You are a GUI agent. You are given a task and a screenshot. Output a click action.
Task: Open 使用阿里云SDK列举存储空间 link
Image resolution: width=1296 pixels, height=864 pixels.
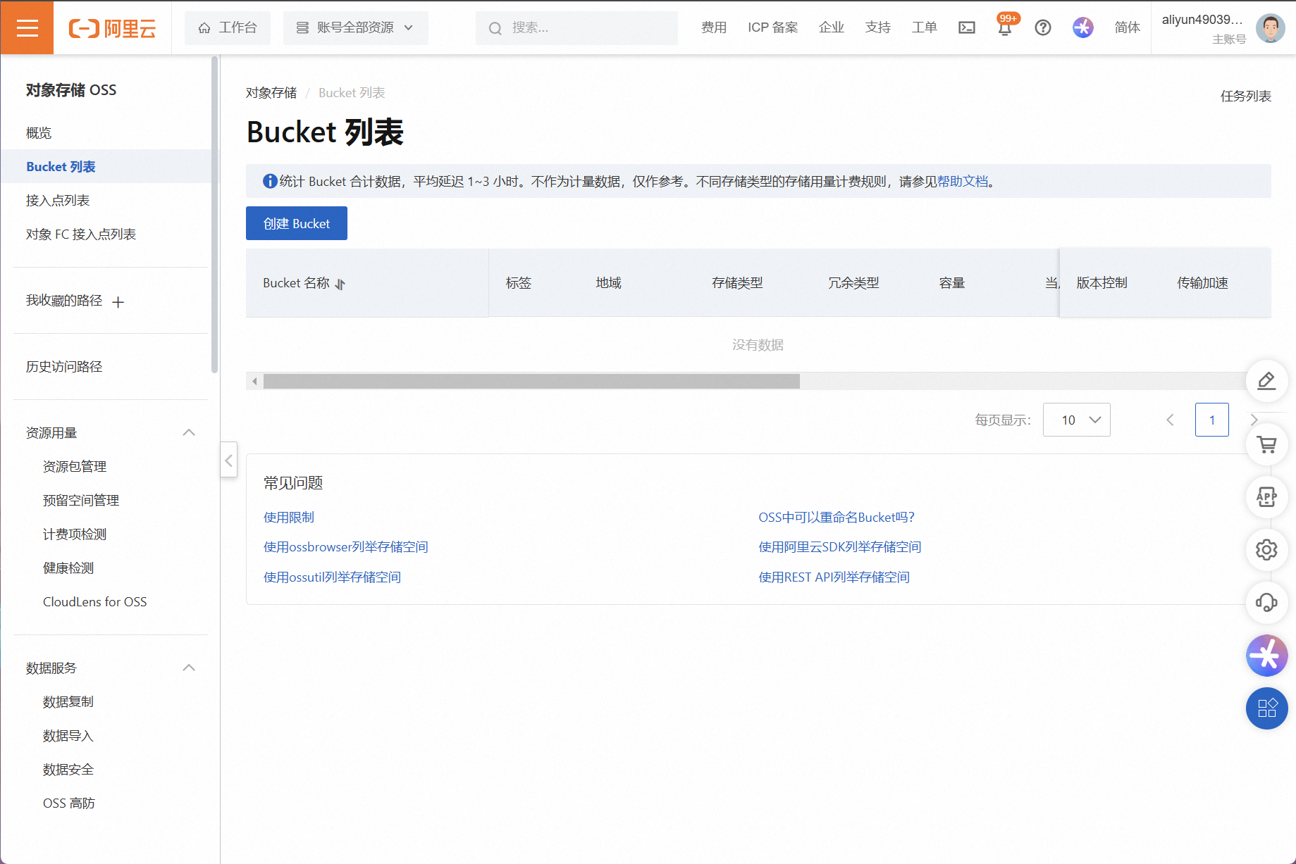(x=840, y=546)
